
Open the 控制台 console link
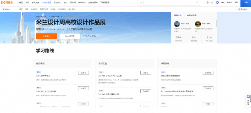click(229, 3)
